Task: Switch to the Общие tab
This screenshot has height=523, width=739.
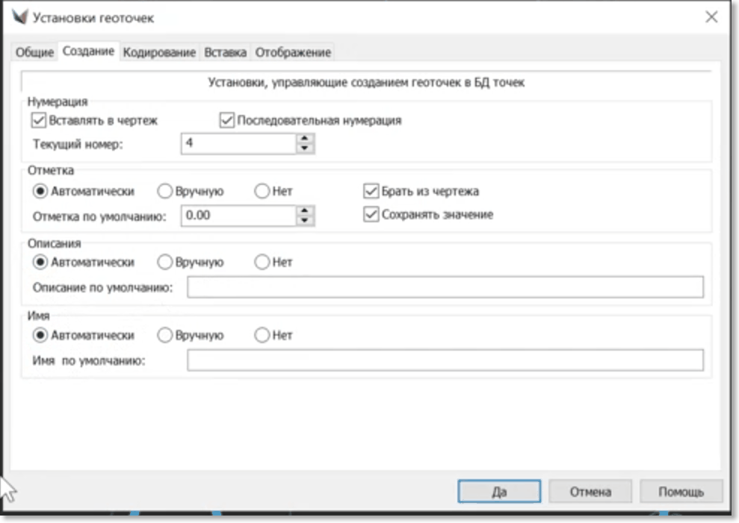Action: click(35, 52)
